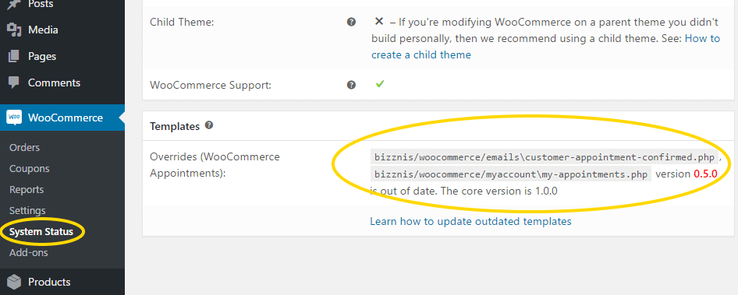Click the 'Overrides (WooCommerce Appointments):' label

pos(215,165)
